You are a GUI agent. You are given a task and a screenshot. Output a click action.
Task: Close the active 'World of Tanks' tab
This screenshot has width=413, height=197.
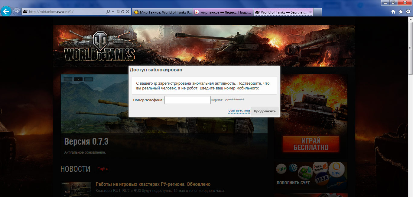(310, 12)
